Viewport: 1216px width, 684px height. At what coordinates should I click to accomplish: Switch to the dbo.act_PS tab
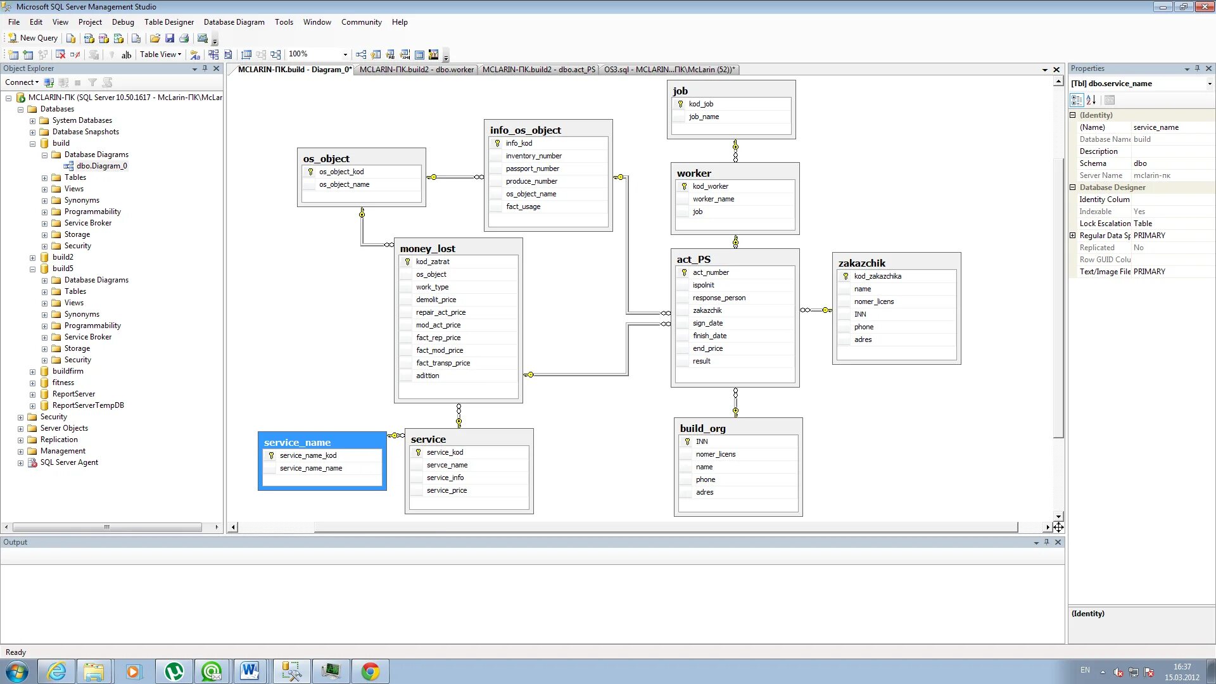pos(538,70)
